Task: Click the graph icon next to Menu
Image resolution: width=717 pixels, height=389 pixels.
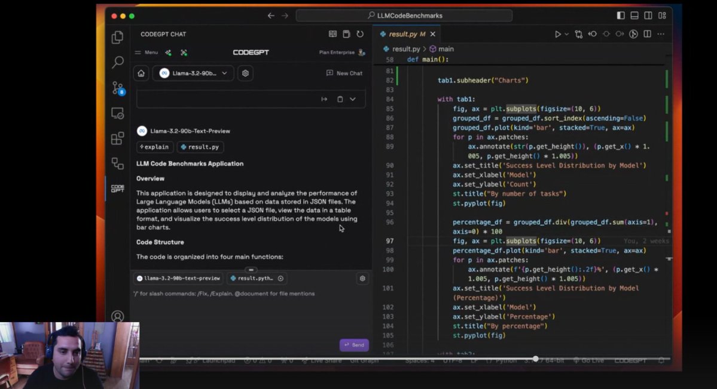Action: click(168, 53)
